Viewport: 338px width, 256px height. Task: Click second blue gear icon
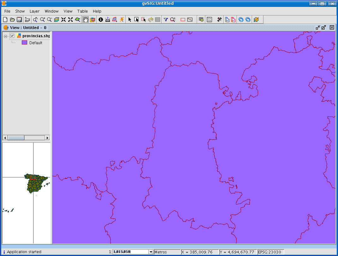point(248,20)
